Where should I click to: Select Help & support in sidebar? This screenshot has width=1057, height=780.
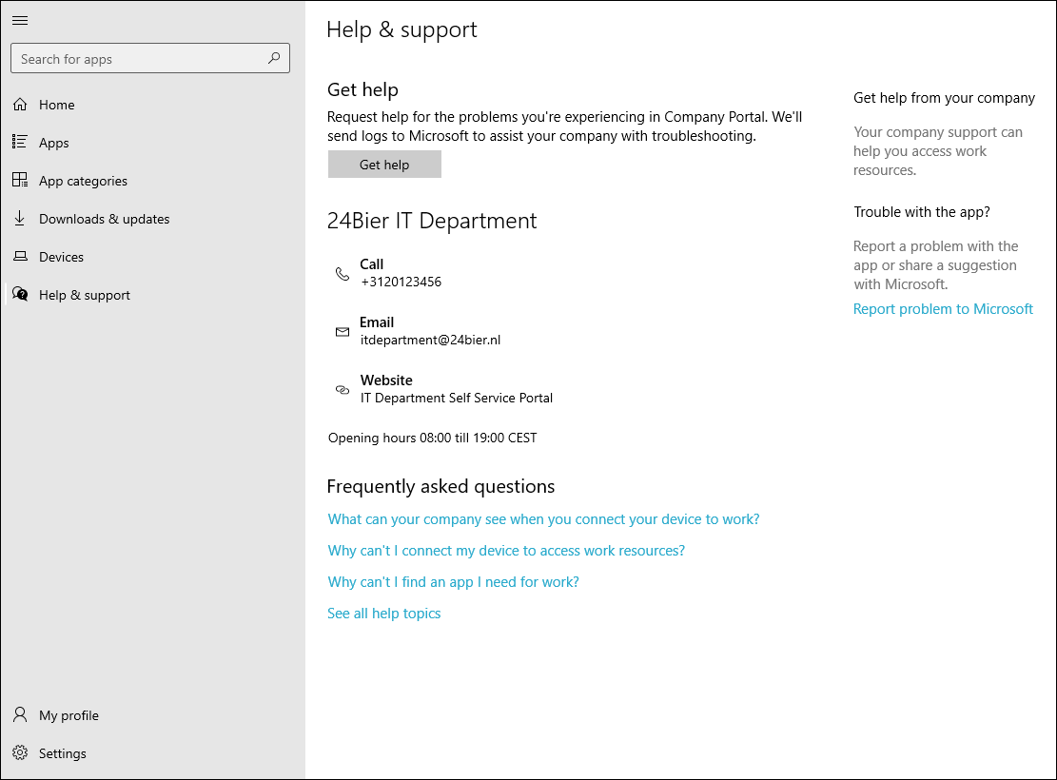coord(153,295)
